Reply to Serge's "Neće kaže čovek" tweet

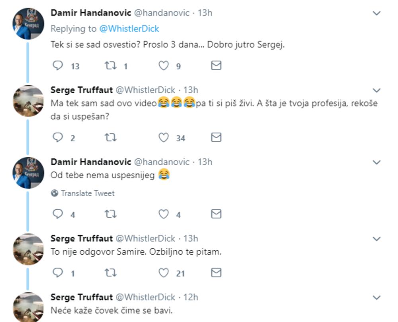click(57, 320)
